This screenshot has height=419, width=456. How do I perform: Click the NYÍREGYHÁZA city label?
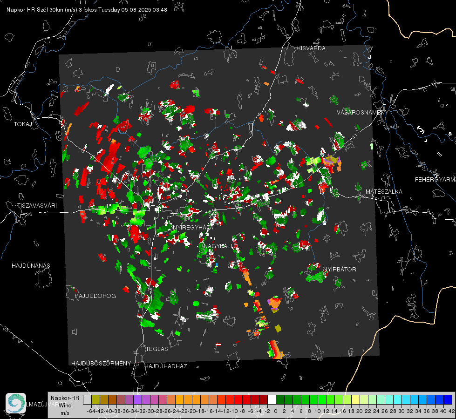193,227
